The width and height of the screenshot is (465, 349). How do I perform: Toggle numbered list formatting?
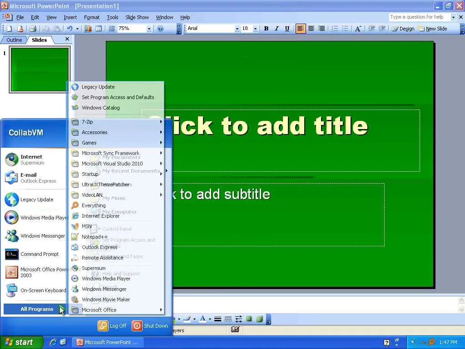point(335,29)
